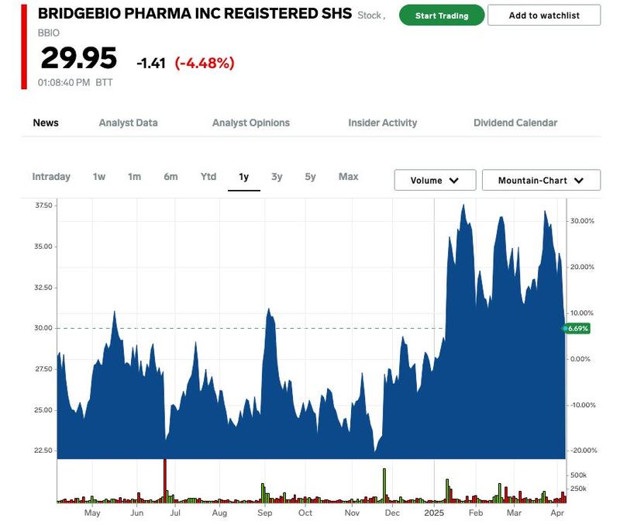
Task: Choose the 3y chart range
Action: (x=277, y=177)
